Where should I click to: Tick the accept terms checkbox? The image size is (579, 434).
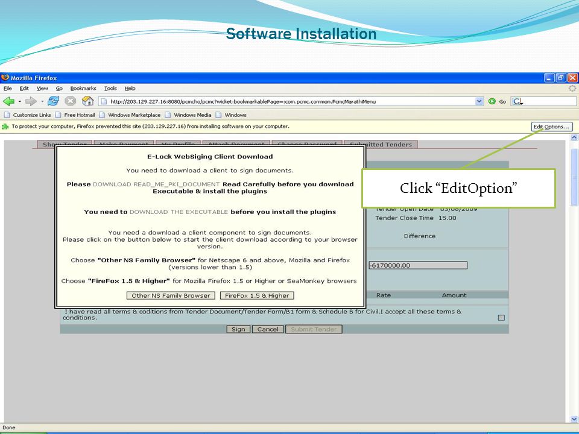point(501,318)
